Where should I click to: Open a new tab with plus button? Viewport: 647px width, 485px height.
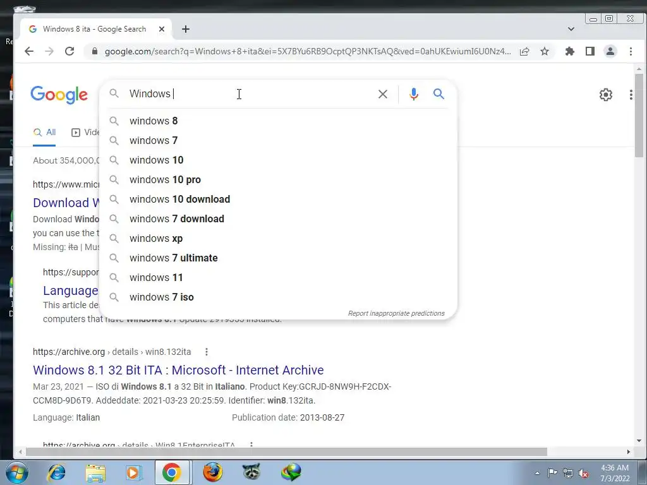point(186,29)
